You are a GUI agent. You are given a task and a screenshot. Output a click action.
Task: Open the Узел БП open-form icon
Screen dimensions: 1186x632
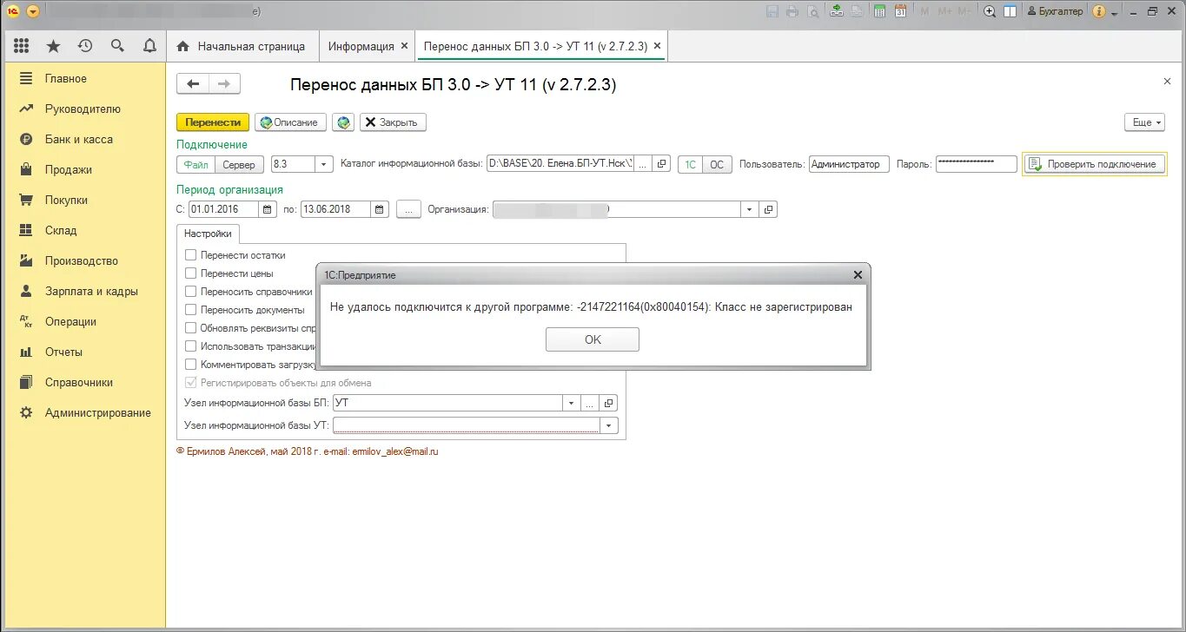tap(608, 403)
